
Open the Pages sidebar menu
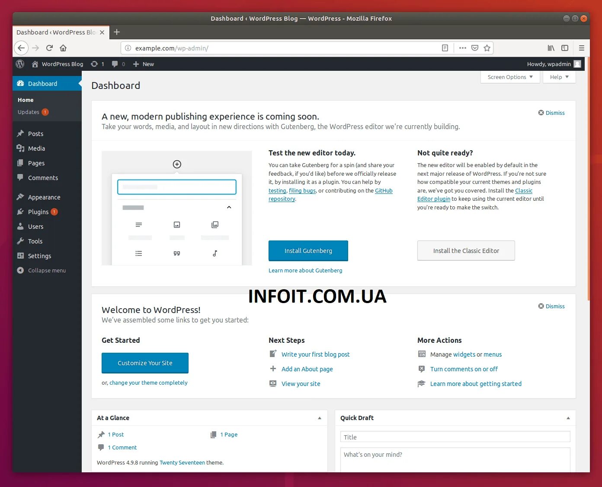point(47,163)
